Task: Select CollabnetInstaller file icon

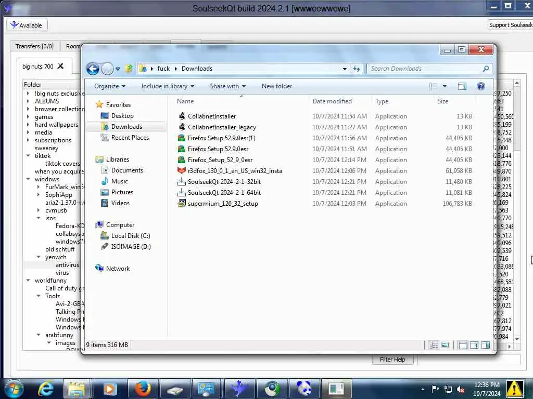Action: pos(182,116)
